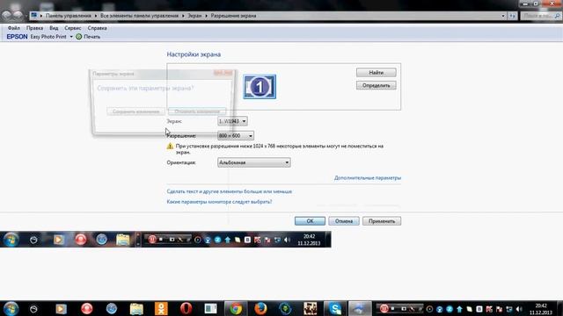Image resolution: width=563 pixels, height=316 pixels.
Task: Open Skype from the taskbar
Action: coord(334,308)
